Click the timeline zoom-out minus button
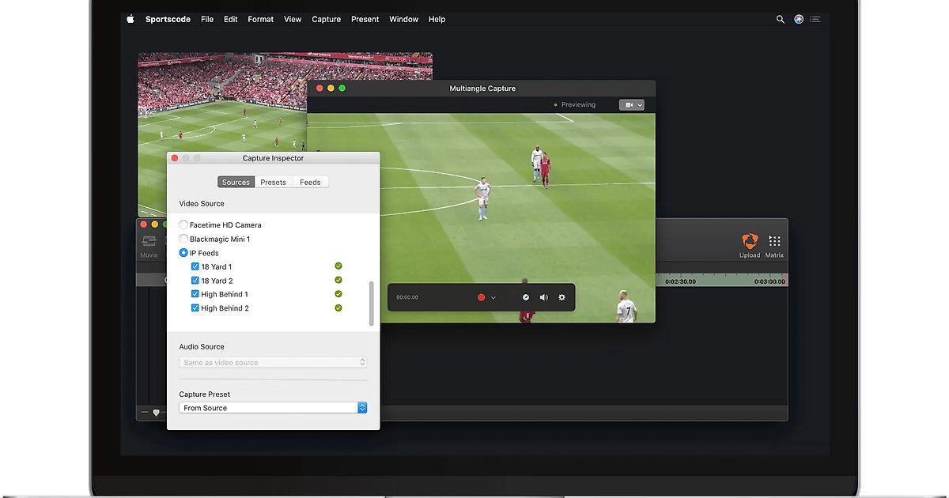 [145, 413]
